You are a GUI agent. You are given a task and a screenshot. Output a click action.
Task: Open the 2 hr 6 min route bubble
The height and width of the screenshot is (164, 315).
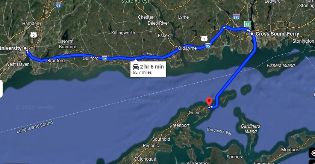148,69
